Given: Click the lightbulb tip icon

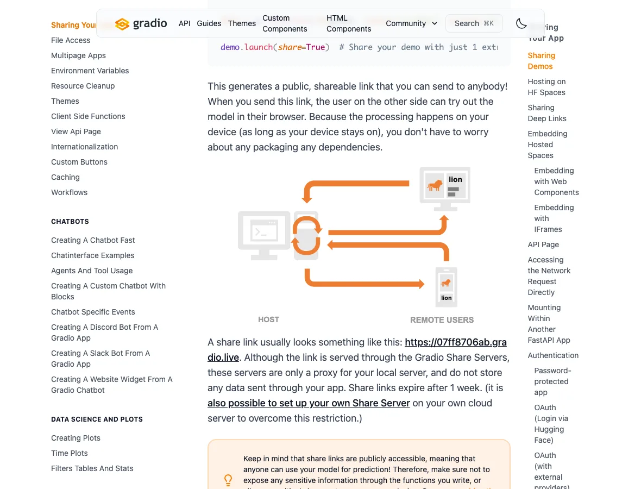Looking at the screenshot, I should point(228,480).
